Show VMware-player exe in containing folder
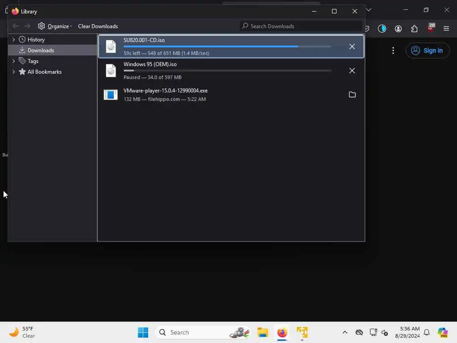 click(352, 95)
